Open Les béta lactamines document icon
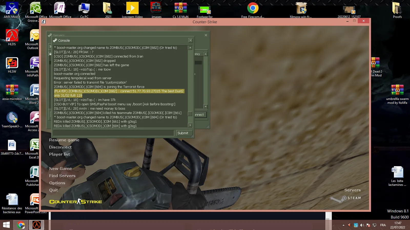 397,176
